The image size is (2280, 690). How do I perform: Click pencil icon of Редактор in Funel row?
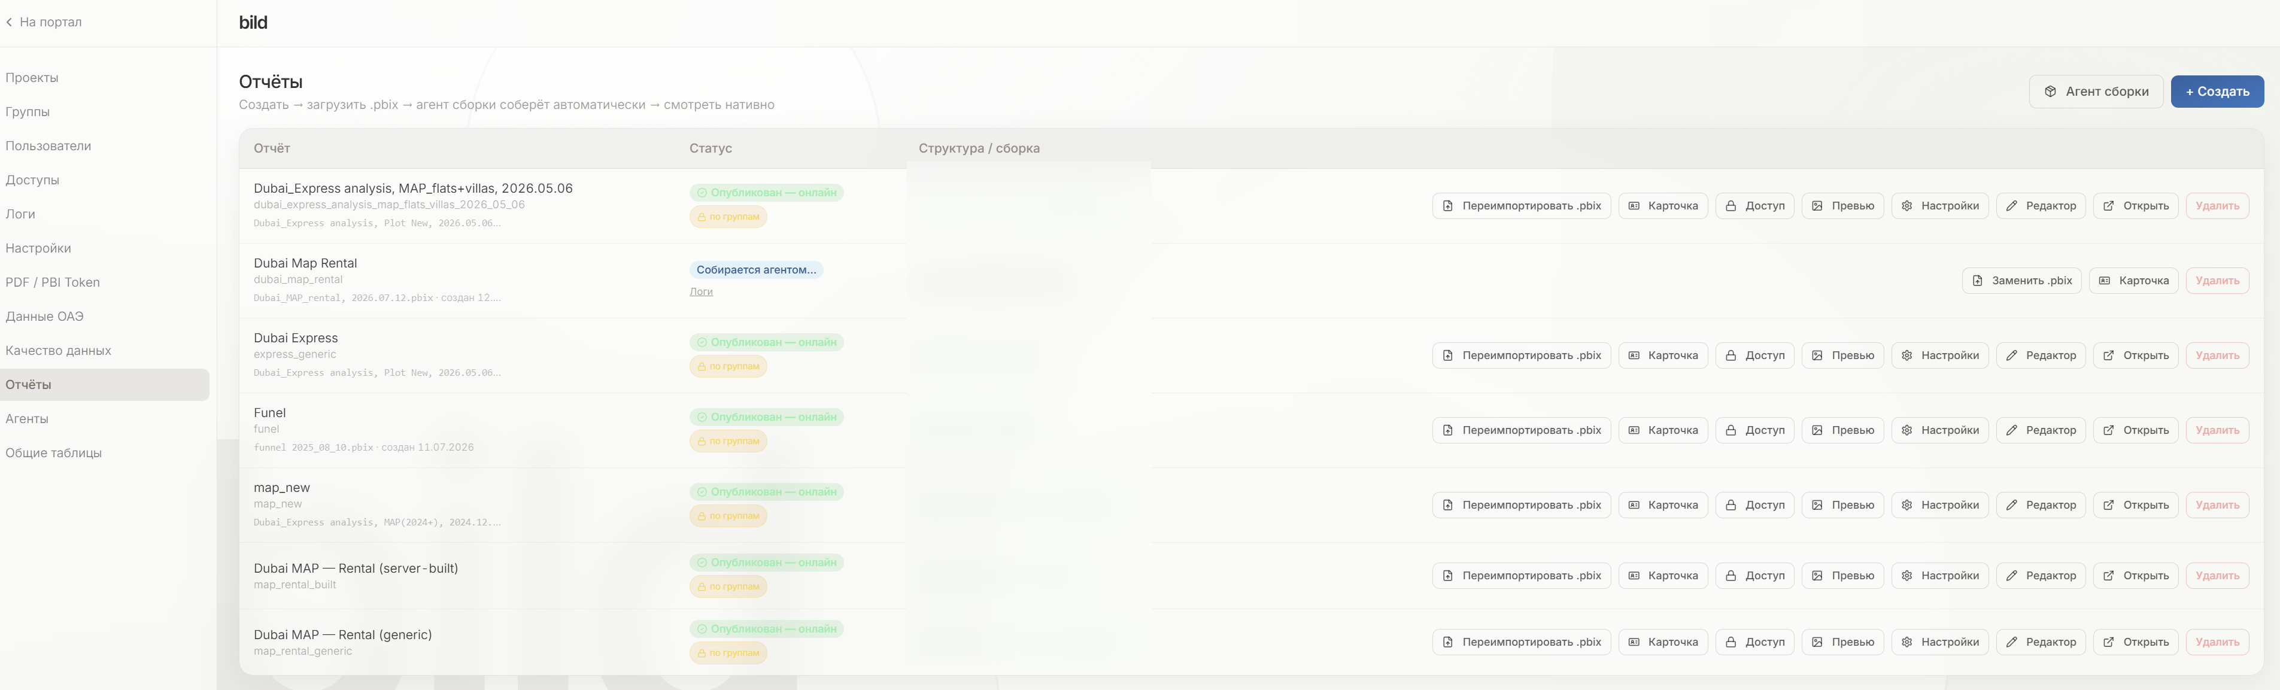[x=2012, y=430]
